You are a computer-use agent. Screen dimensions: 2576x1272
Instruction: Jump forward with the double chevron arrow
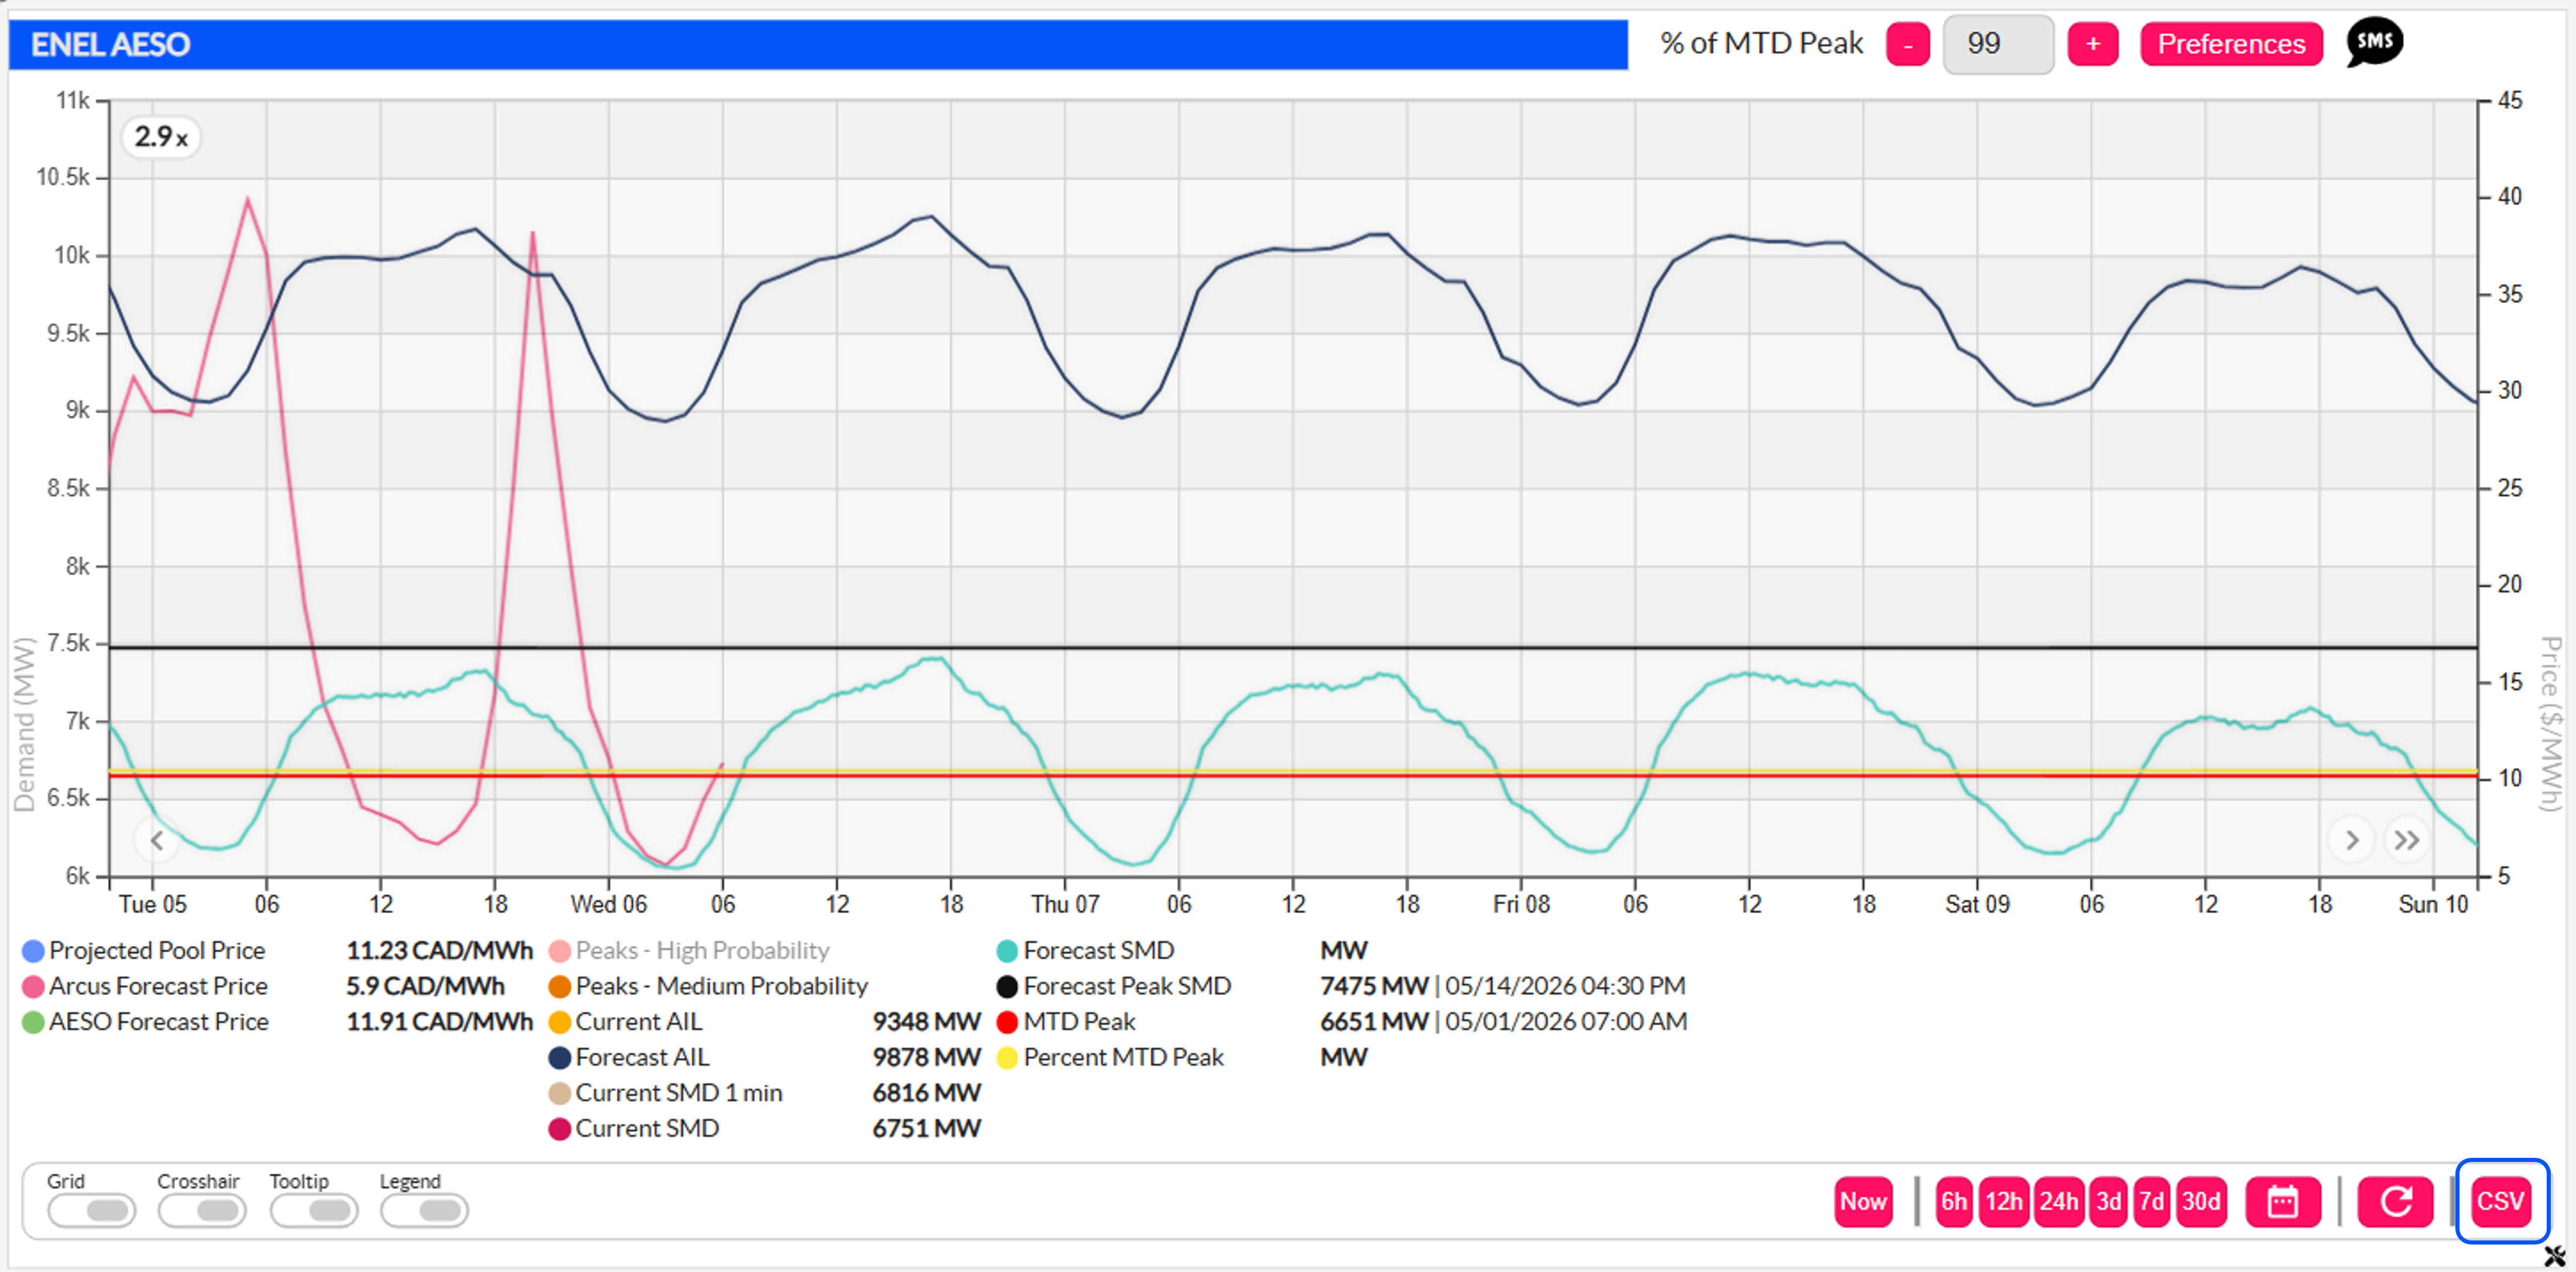[x=2407, y=840]
